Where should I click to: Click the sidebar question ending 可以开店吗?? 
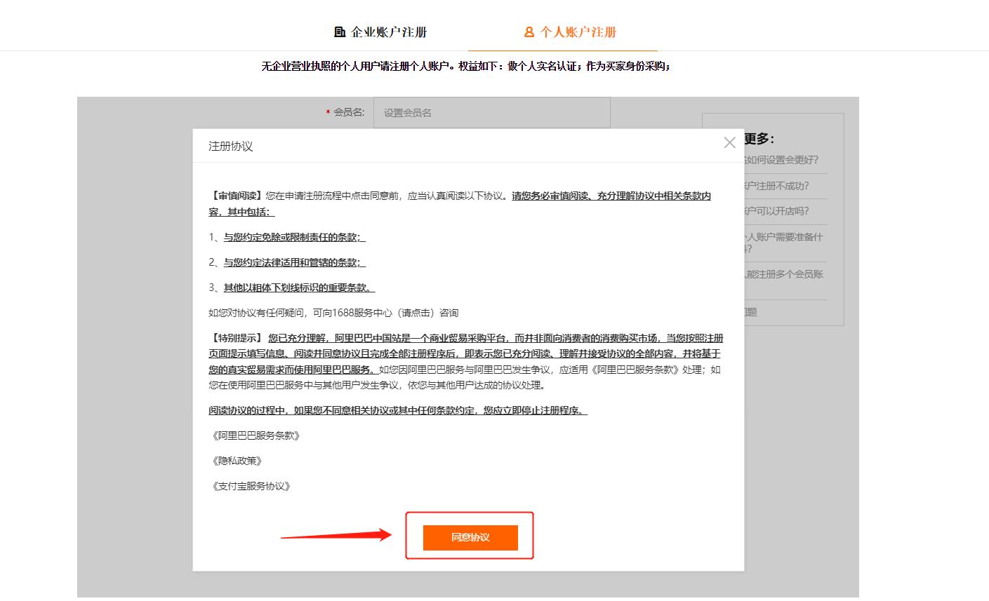pos(776,211)
